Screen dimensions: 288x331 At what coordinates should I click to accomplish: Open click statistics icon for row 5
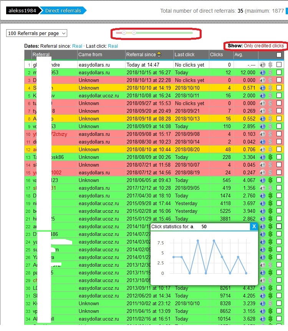click(x=263, y=95)
